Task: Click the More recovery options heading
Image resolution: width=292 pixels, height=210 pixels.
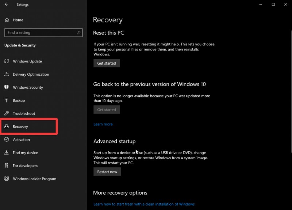Action: point(120,193)
